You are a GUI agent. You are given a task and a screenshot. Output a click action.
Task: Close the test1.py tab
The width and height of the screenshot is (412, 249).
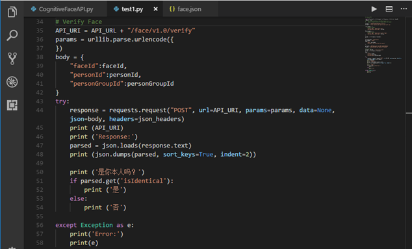pyautogui.click(x=155, y=9)
